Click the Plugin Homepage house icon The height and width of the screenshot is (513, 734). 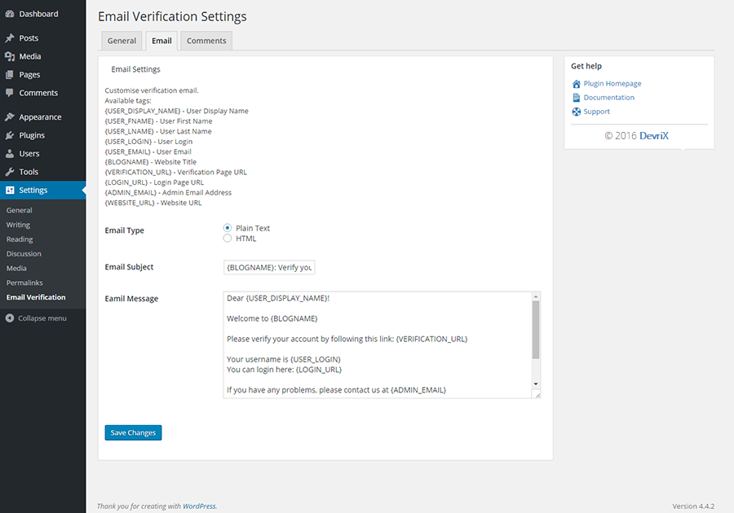coord(577,84)
